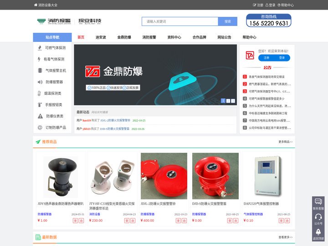Click the flame icon next to 可燃气体探测
Screen dimensions: 328x246
click(40, 48)
